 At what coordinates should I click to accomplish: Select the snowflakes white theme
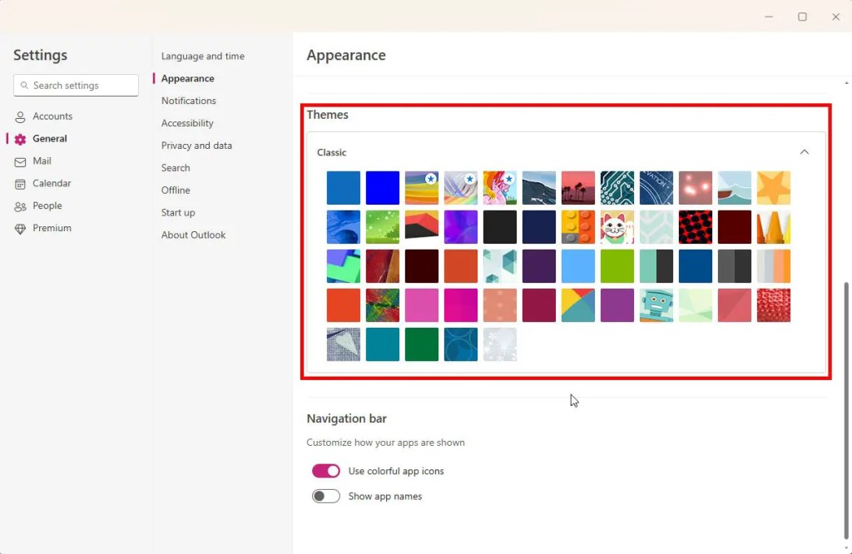pyautogui.click(x=500, y=344)
